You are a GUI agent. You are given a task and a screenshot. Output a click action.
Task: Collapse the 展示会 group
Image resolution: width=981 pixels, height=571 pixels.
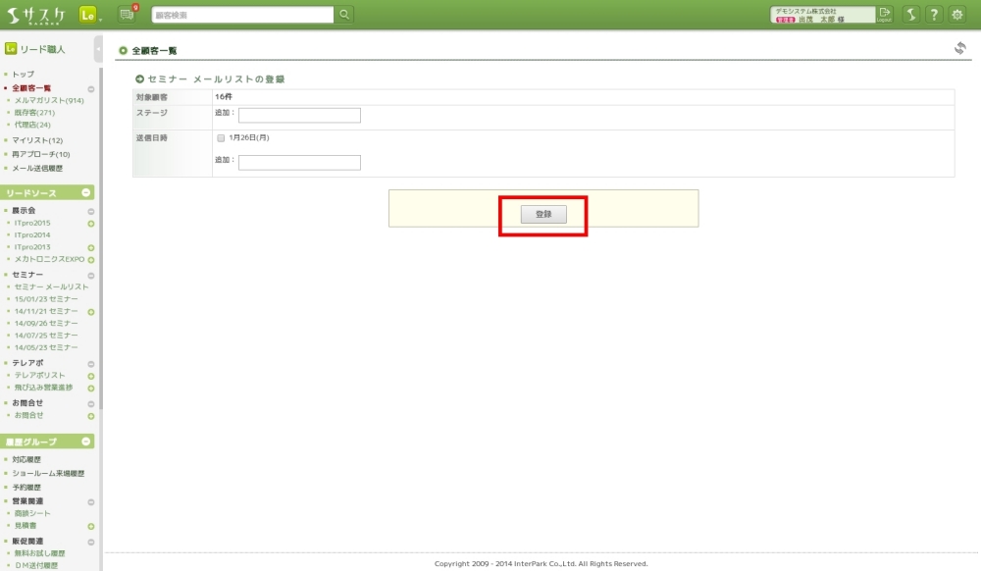pos(91,211)
